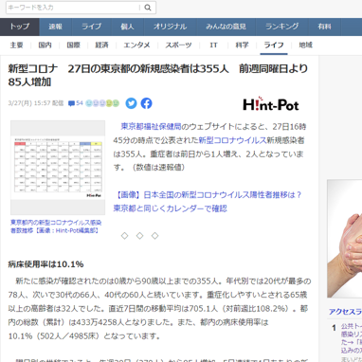Screen dimensions: 362x362
Task: Open the Hint-Pot publisher logo
Action: (x=271, y=104)
